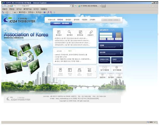Select the 원서접수 item in top navigation
The width and height of the screenshot is (159, 125).
[68, 20]
